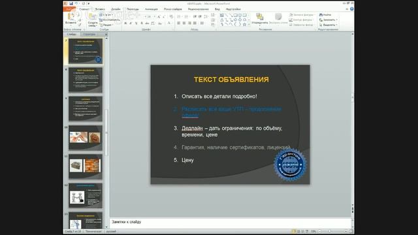Open the Макет layout dropdown
Image resolution: width=418 pixels, height=235 pixels.
point(106,15)
